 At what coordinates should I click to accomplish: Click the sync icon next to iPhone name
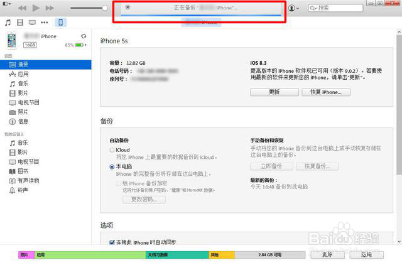pyautogui.click(x=84, y=36)
